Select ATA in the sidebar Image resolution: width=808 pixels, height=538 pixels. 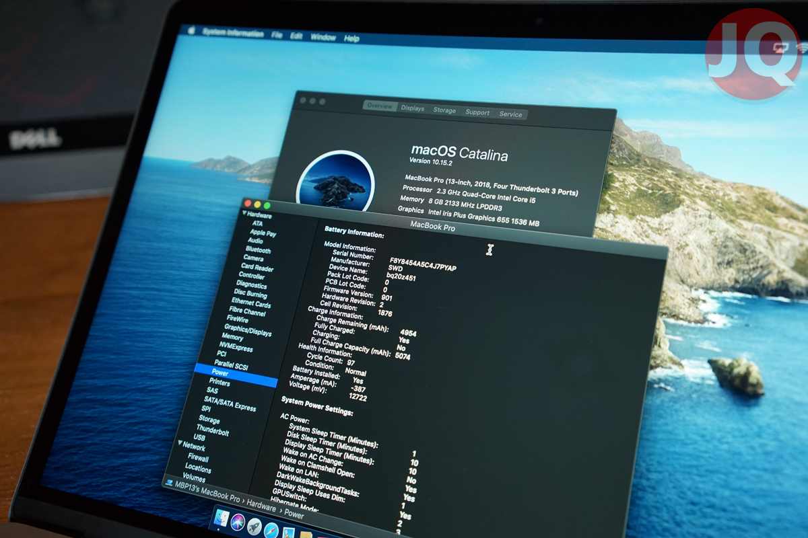tap(258, 223)
